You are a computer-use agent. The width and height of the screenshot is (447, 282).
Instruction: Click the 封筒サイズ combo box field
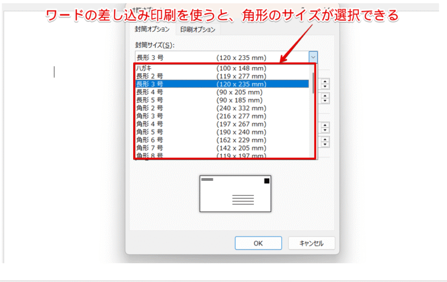click(x=226, y=57)
